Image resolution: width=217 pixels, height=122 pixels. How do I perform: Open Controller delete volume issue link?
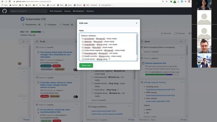click(x=56, y=85)
